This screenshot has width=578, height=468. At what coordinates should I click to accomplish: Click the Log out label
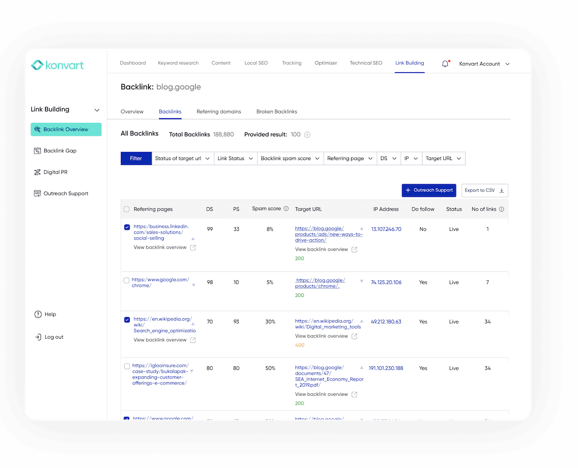[54, 337]
